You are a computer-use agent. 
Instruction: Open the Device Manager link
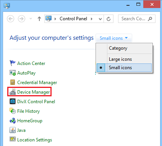point(34,92)
